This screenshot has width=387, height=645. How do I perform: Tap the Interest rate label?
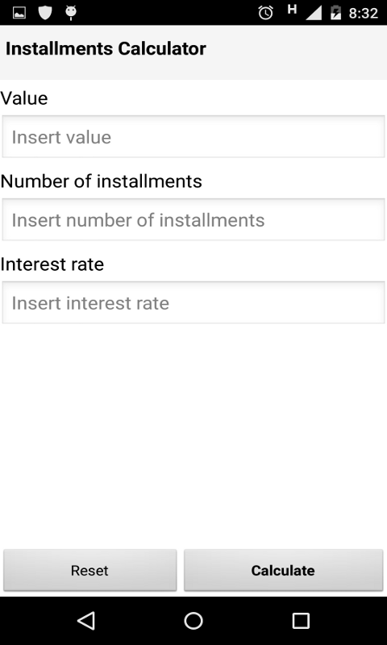point(52,264)
